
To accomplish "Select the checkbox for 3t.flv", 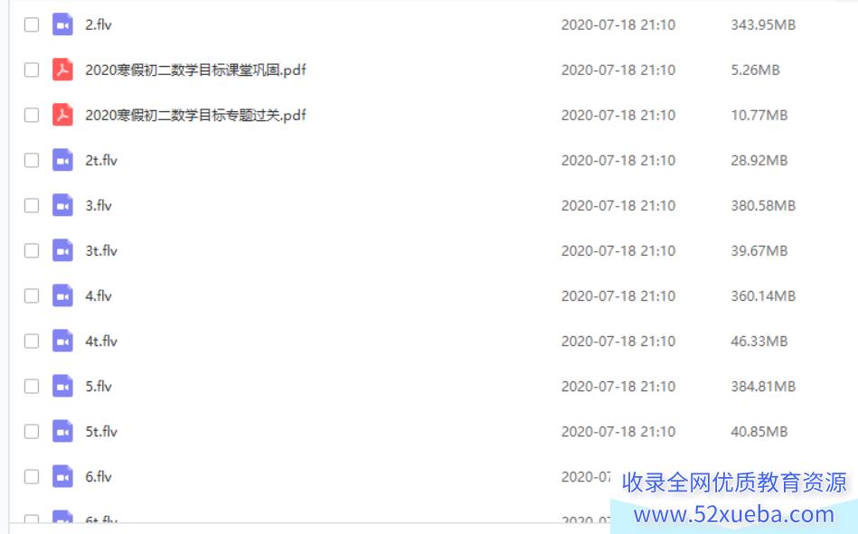I will (32, 250).
